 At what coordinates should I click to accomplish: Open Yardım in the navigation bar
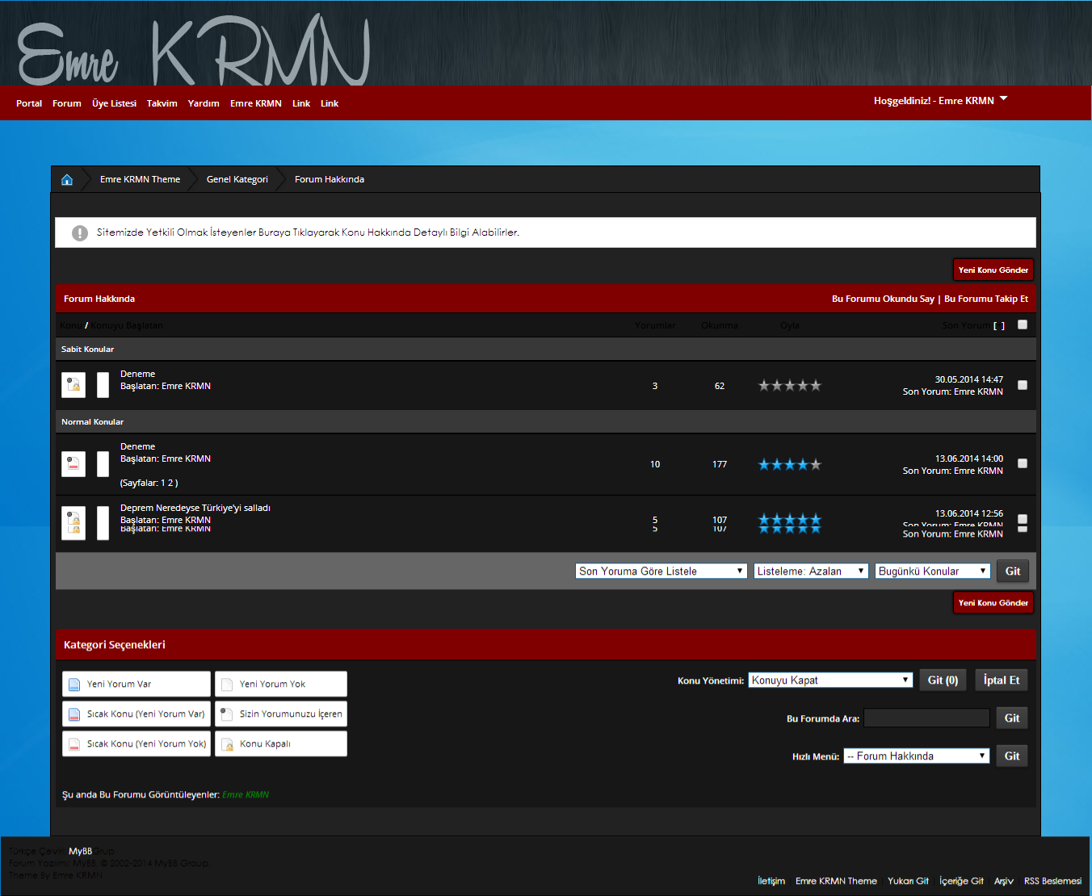(x=204, y=103)
